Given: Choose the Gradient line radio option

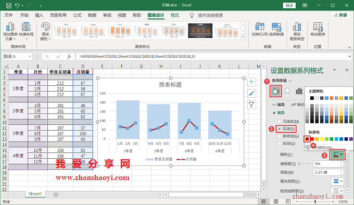Looking at the screenshot, I should (x=288, y=136).
